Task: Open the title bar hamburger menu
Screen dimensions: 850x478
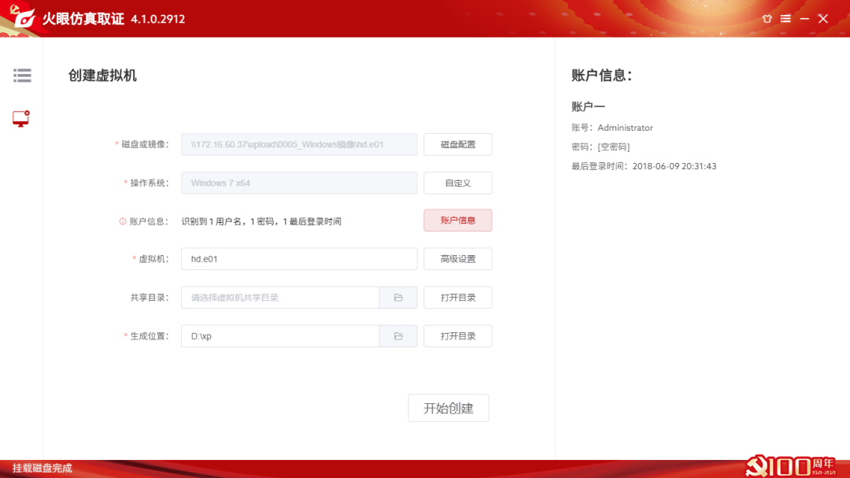Action: [x=785, y=19]
